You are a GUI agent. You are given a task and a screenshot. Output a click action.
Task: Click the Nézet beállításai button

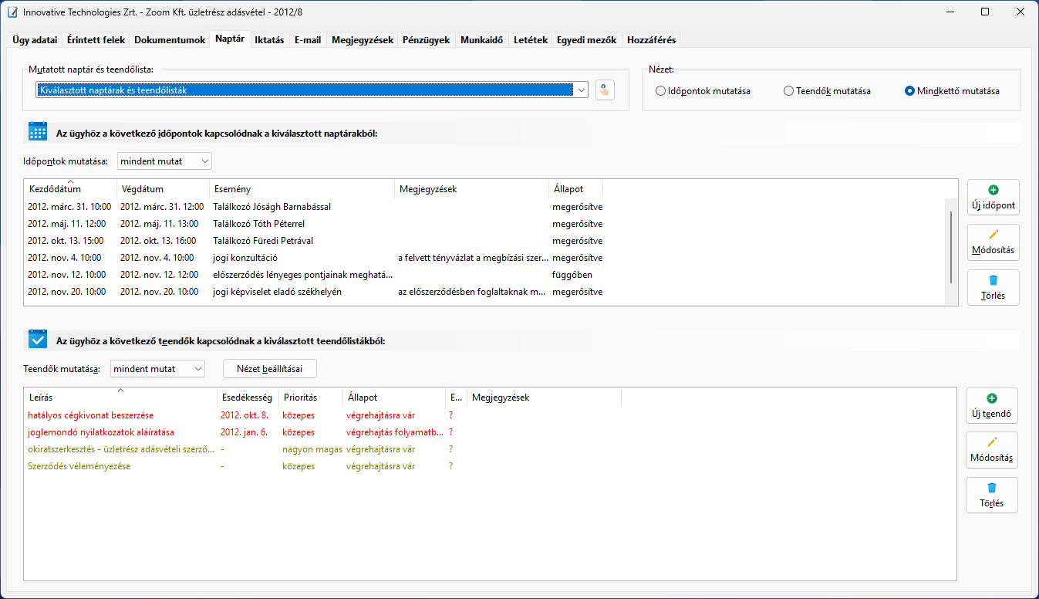[269, 369]
